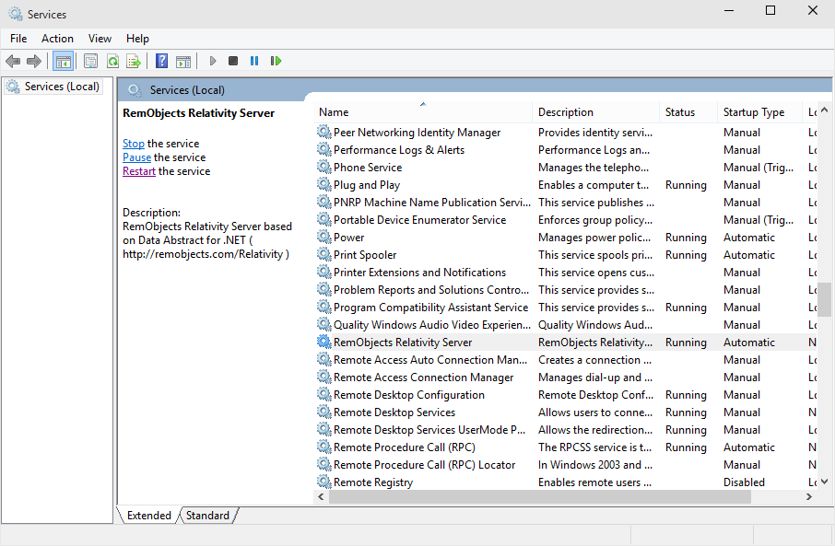Click the Back arrow toolbar icon
This screenshot has height=546, width=835.
[13, 61]
